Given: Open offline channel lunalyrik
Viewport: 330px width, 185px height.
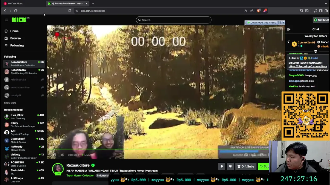Looking at the screenshot, I should (23, 95).
